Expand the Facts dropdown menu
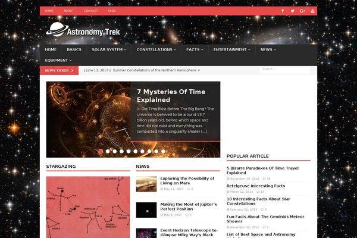Screen dimensions: 357x238 (195, 49)
